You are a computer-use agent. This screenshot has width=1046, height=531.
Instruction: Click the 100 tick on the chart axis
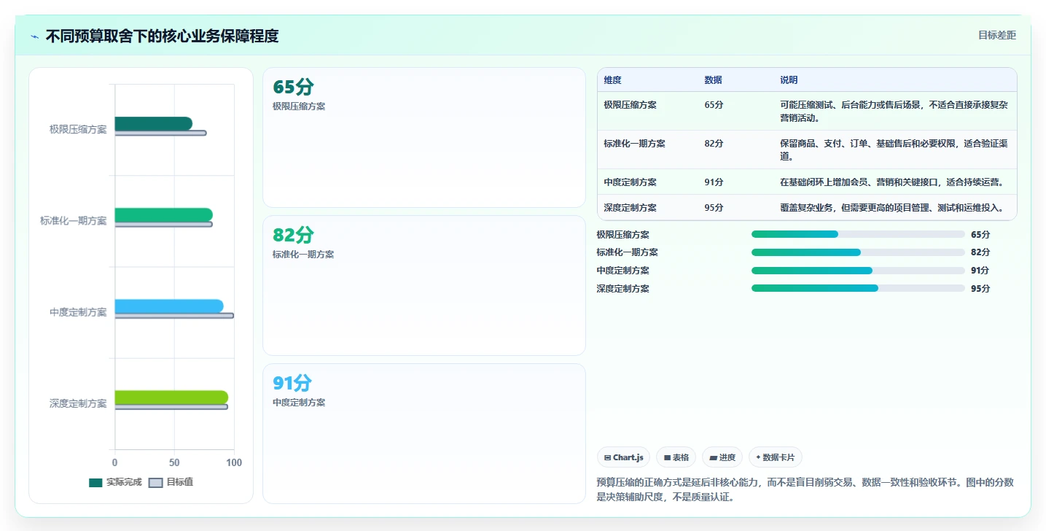(234, 462)
